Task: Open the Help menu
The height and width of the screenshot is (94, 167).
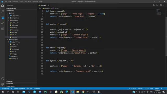Action: point(41,2)
